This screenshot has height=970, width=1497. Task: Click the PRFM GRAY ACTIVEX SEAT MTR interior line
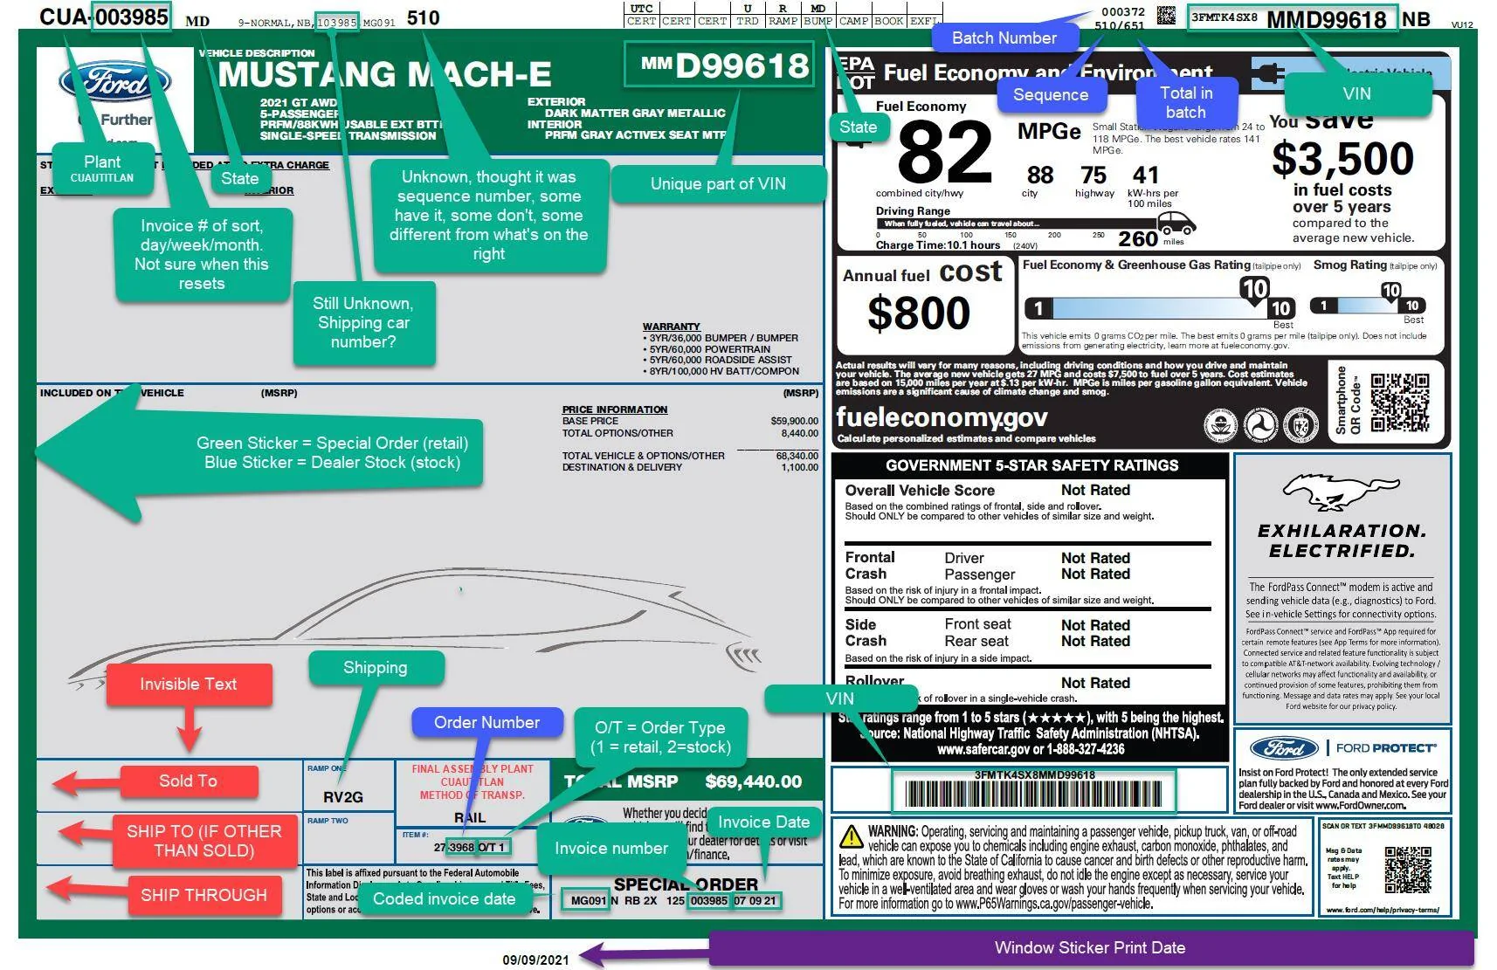635,134
